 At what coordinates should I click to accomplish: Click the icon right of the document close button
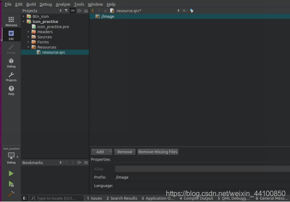click(191, 11)
